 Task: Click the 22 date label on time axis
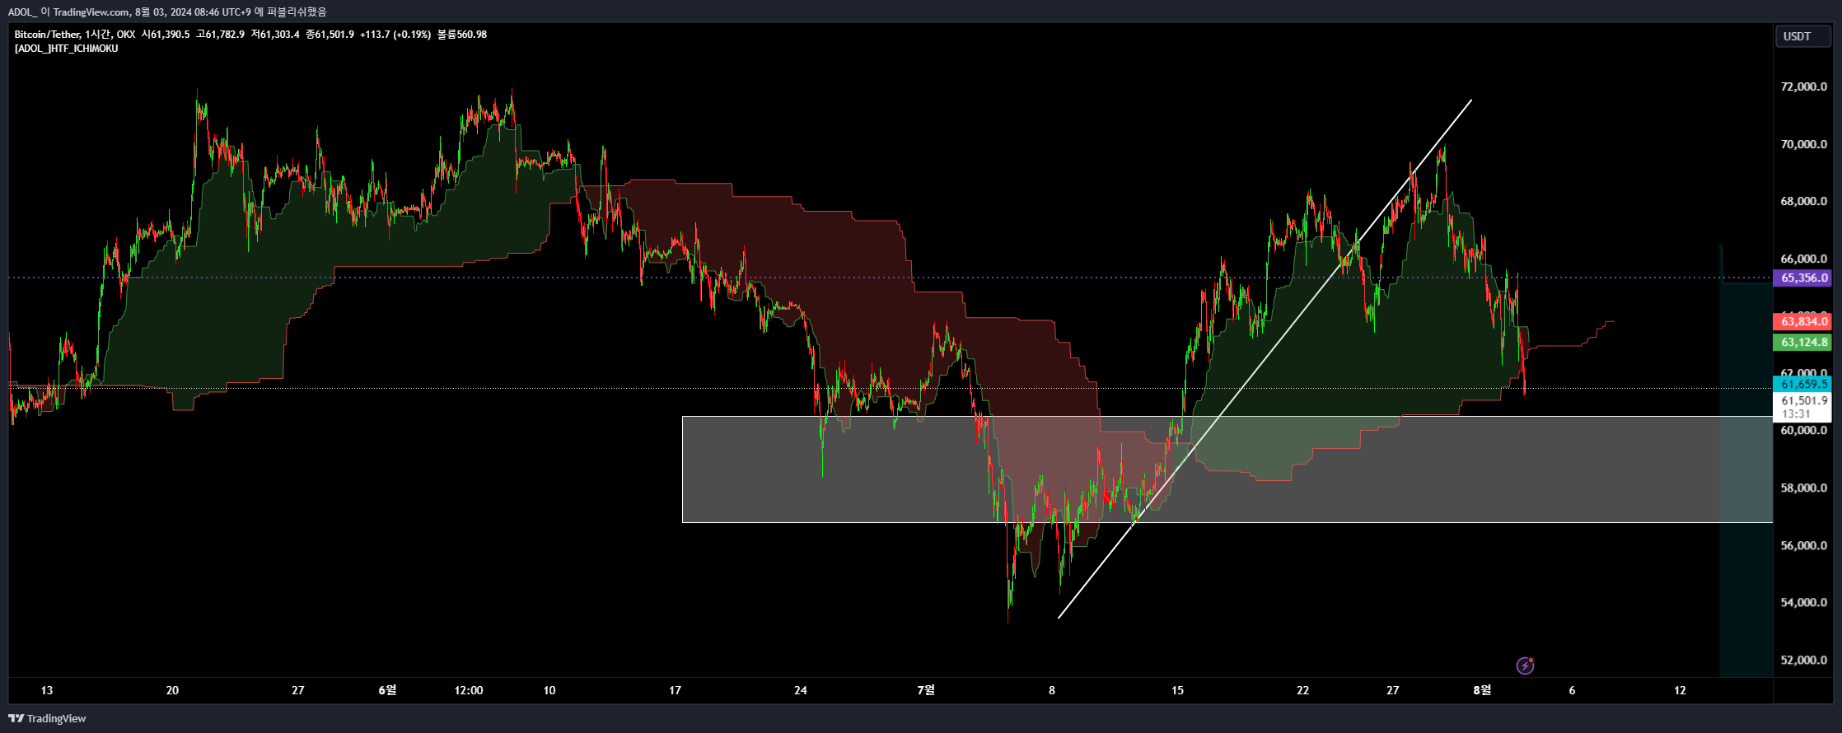(1302, 690)
